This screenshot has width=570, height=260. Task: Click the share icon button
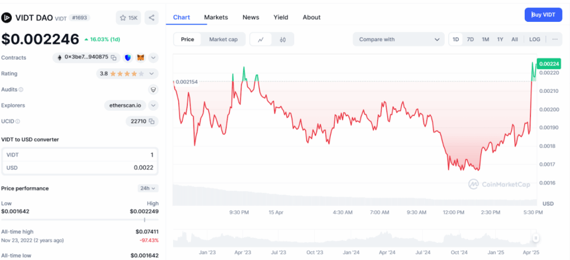152,18
